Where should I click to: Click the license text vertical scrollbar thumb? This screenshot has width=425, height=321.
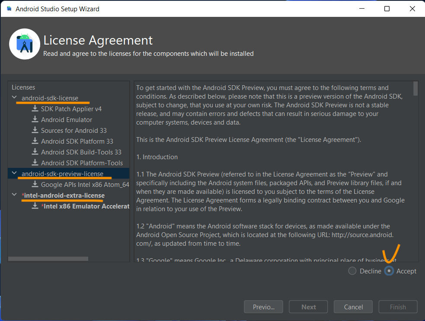[415, 89]
